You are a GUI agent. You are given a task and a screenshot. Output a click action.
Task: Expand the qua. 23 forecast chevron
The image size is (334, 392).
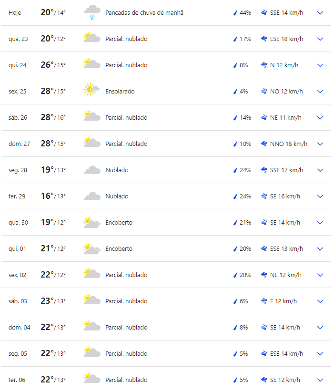point(320,39)
